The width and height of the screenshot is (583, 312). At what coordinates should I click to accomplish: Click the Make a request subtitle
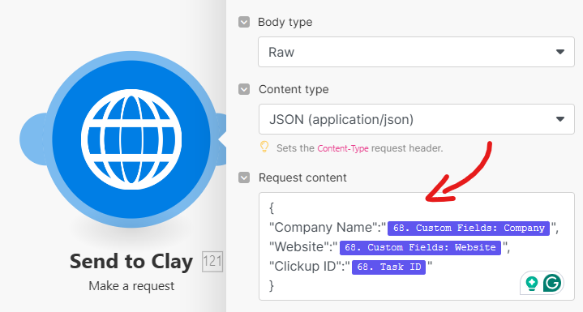click(x=131, y=286)
